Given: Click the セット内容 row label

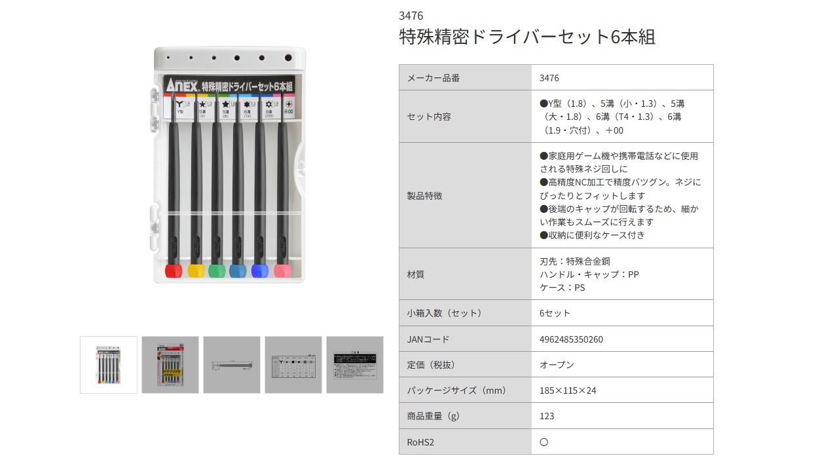Looking at the screenshot, I should click(428, 117).
